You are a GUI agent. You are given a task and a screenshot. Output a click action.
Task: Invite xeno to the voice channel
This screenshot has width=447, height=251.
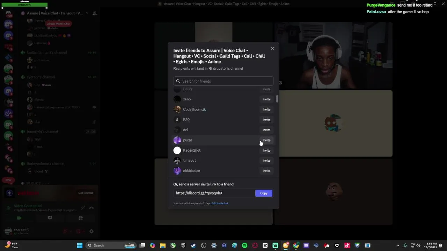click(266, 99)
